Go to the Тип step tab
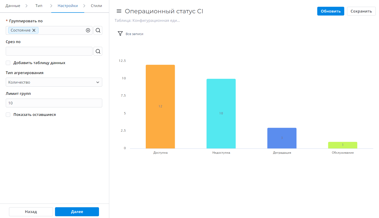 [x=39, y=6]
